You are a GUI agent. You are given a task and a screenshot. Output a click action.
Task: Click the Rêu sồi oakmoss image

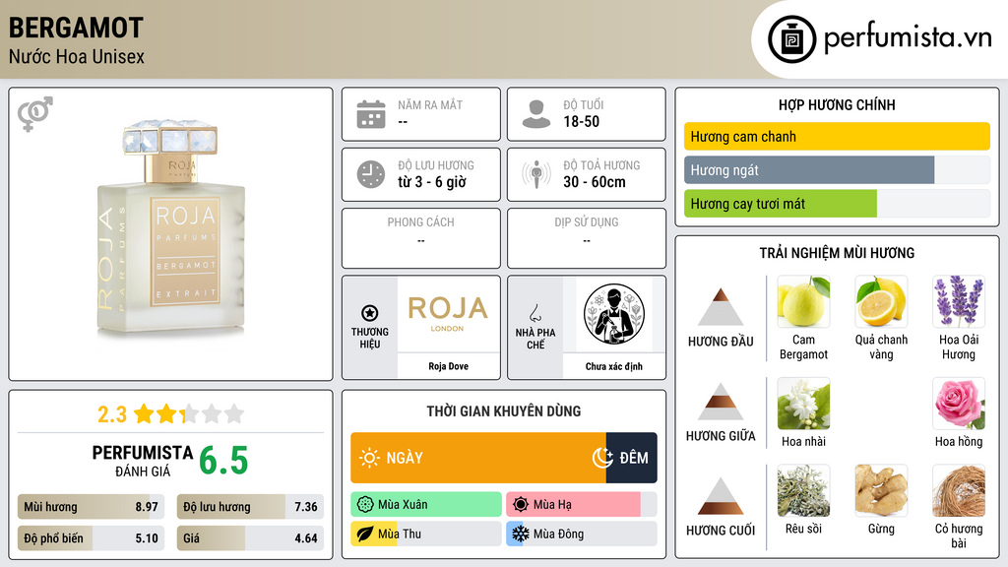coord(803,490)
